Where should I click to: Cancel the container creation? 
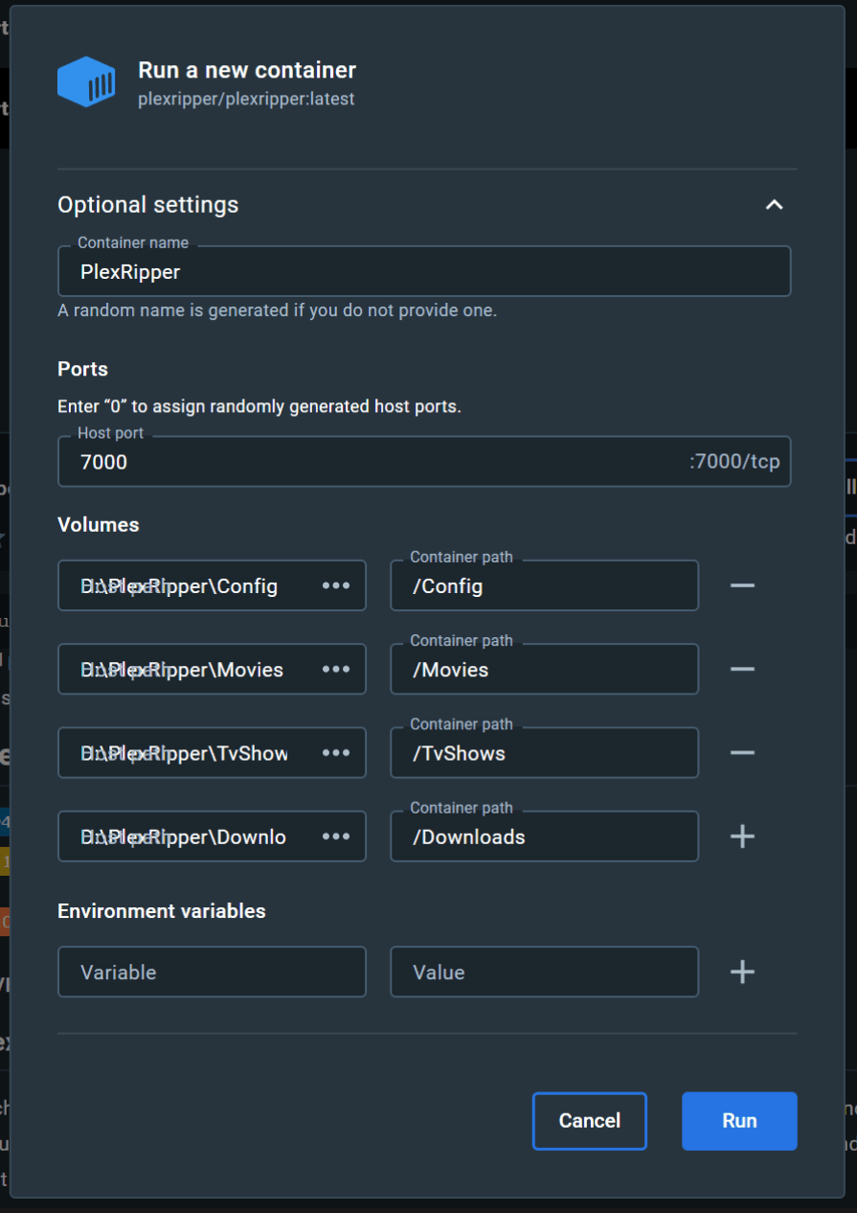point(589,1121)
